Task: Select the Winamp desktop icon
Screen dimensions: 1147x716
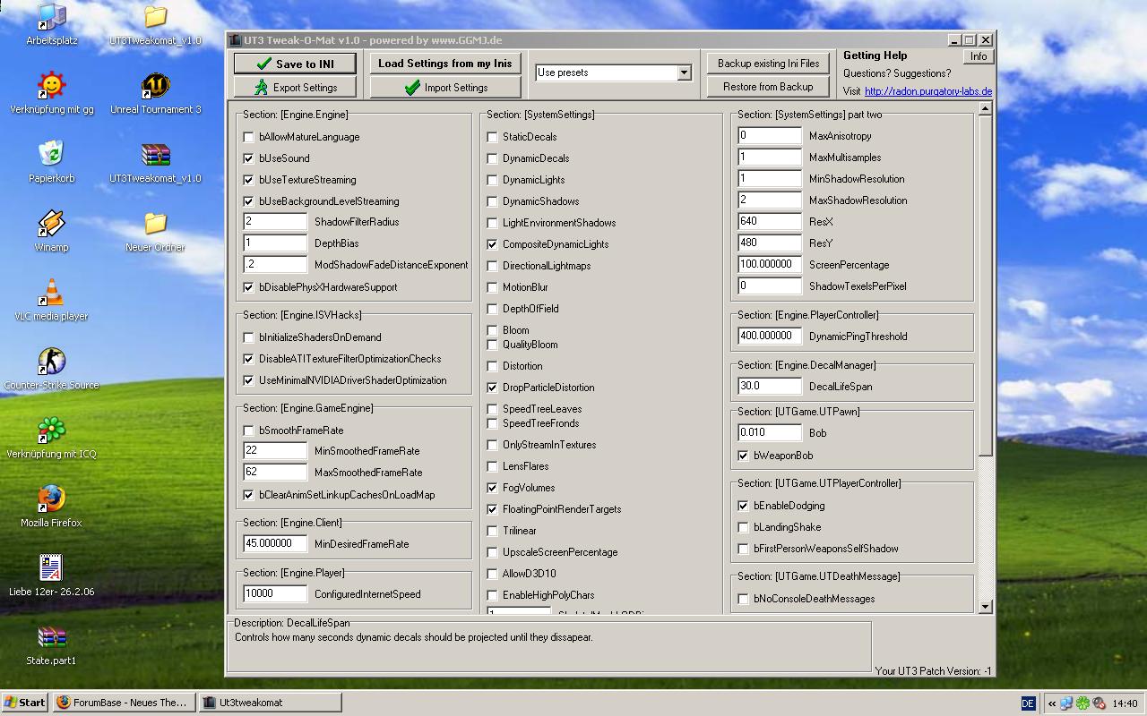Action: 51,231
